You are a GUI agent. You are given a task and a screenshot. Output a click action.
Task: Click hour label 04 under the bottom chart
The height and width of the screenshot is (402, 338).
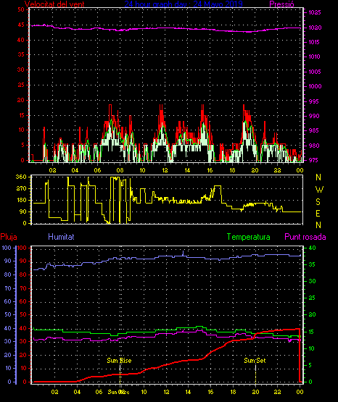tap(77, 392)
